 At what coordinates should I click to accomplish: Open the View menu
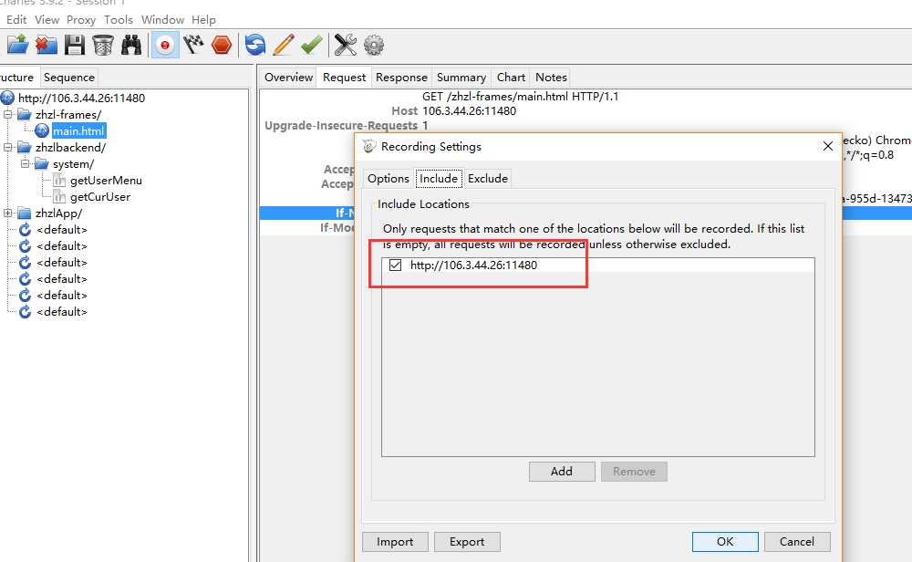[47, 20]
